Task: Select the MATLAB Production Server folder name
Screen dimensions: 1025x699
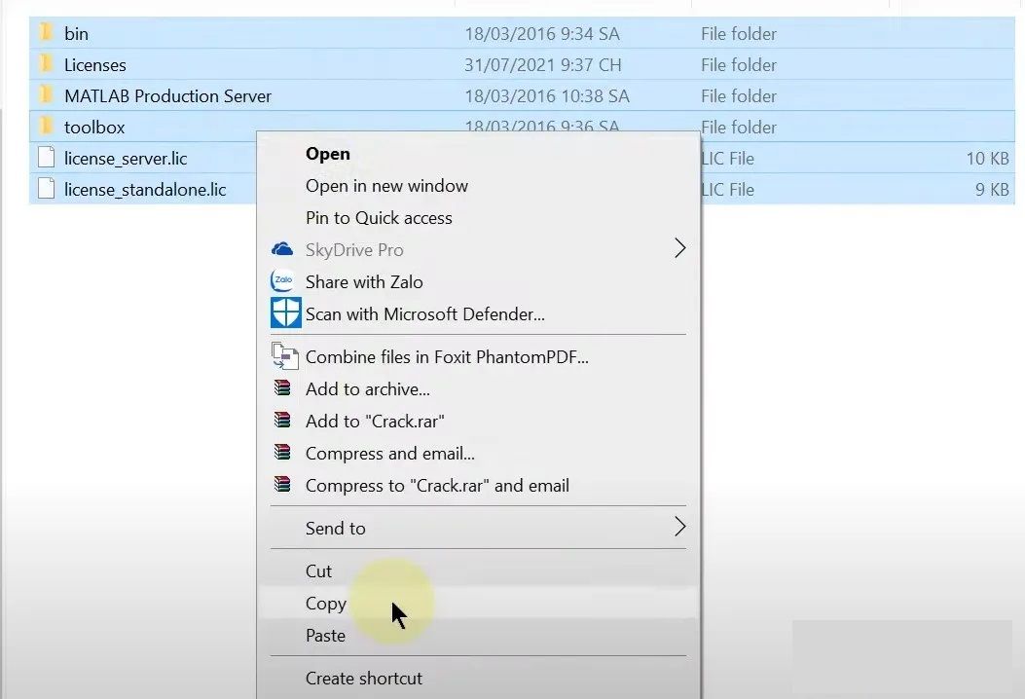Action: (167, 95)
